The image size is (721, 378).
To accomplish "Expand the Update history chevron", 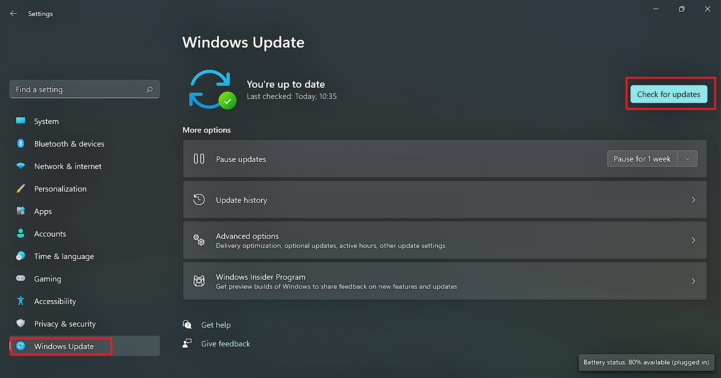I will 693,200.
